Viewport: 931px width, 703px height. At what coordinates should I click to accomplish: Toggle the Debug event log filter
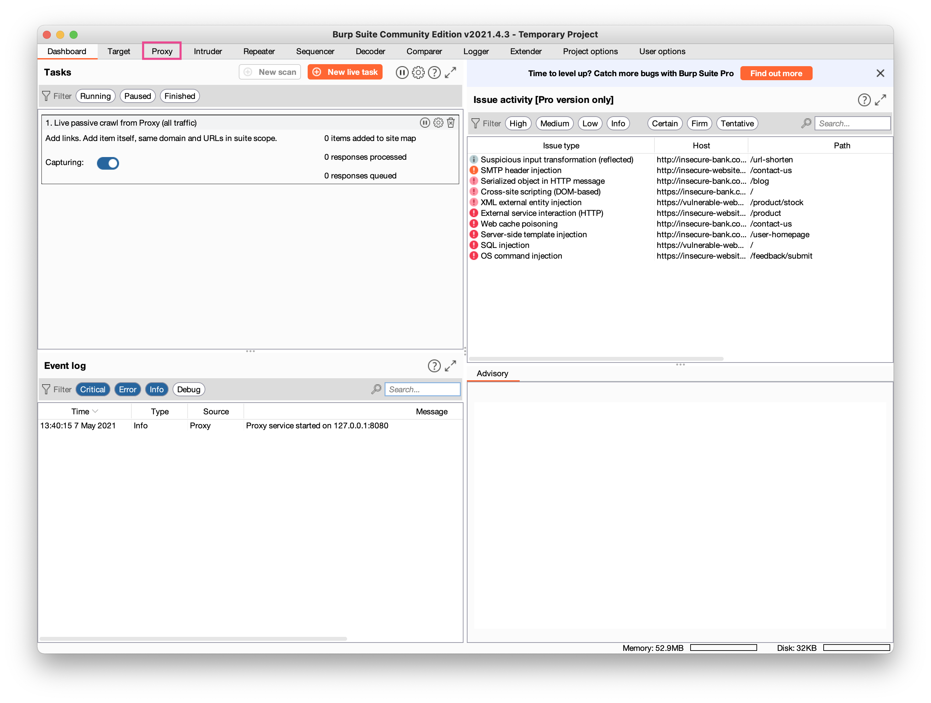click(x=189, y=390)
